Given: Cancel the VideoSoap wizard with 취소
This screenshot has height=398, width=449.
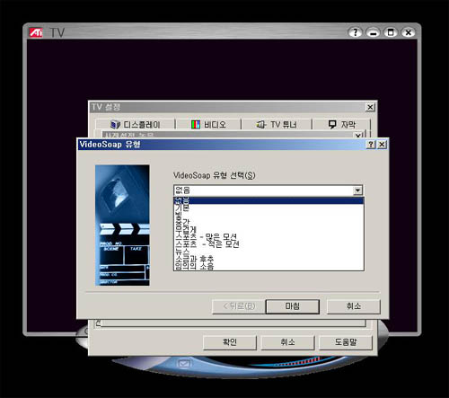Looking at the screenshot, I should 354,306.
